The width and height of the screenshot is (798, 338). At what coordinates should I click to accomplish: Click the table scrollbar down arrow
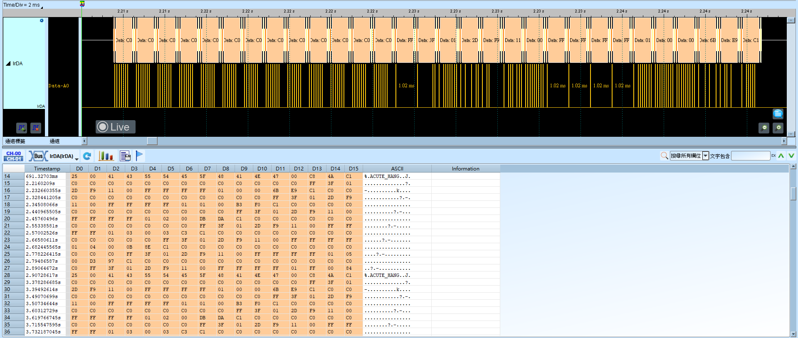(793, 334)
